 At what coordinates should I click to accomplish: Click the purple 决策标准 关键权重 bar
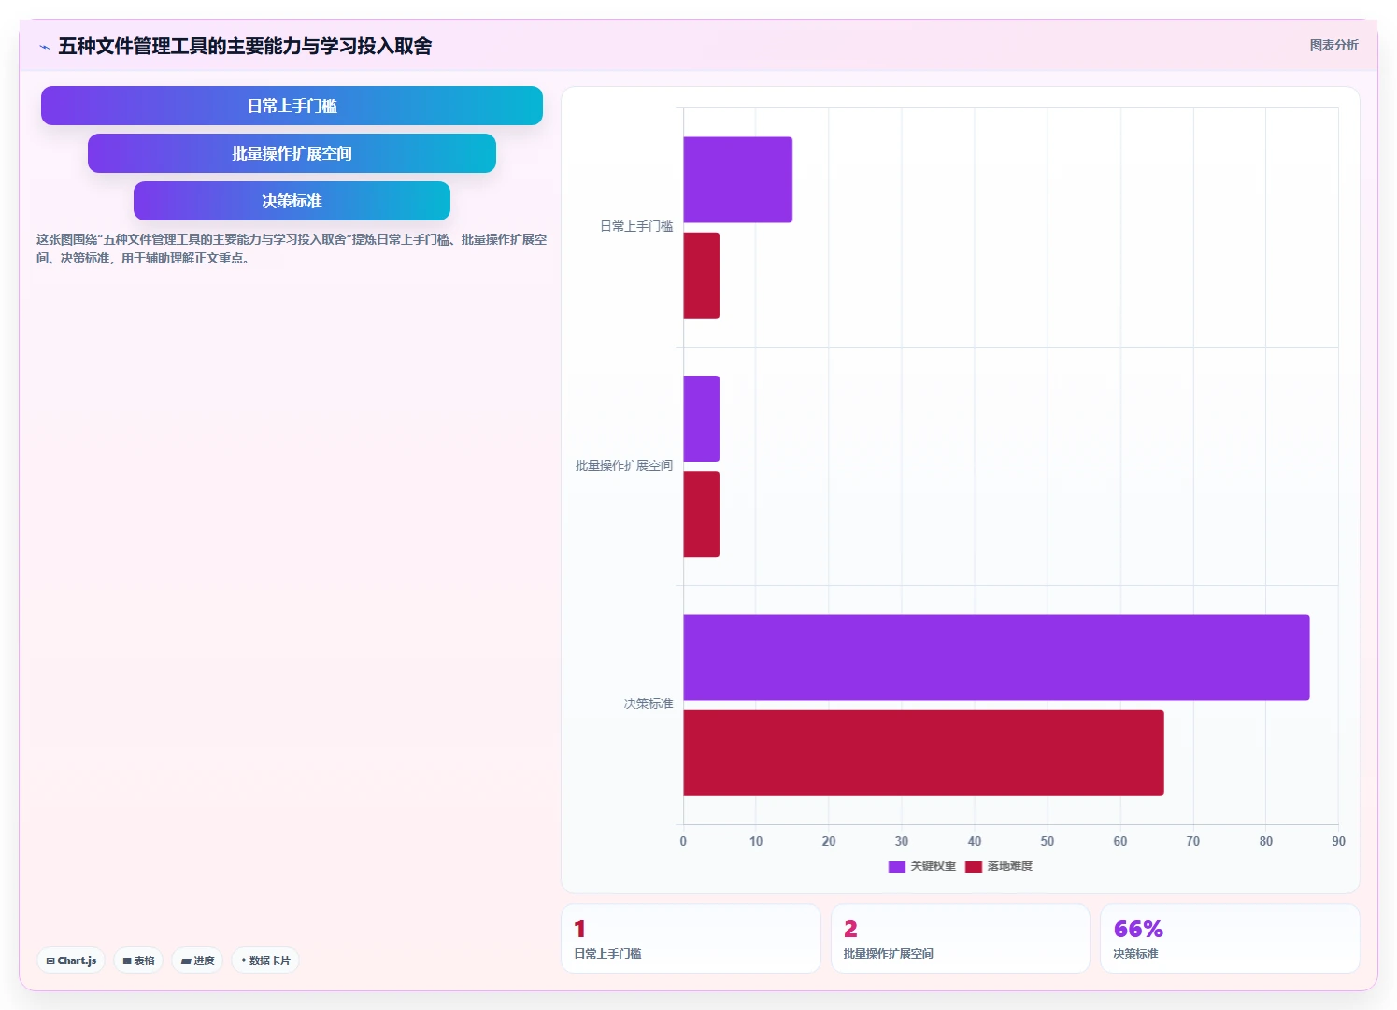996,657
